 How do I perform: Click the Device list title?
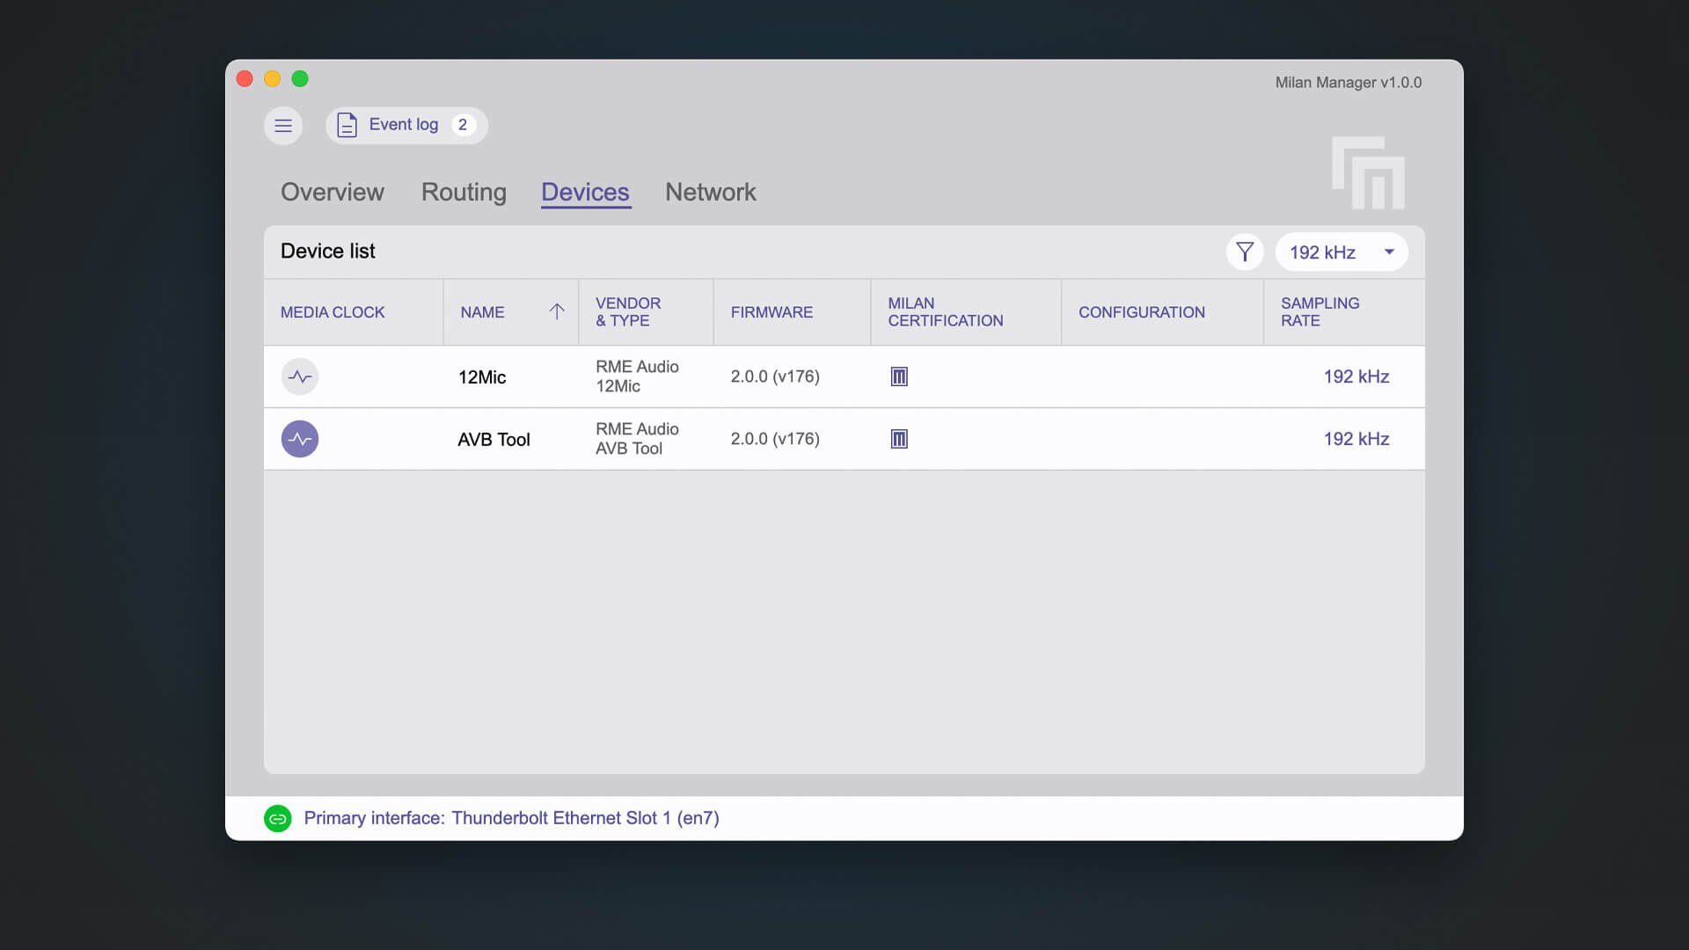(327, 252)
